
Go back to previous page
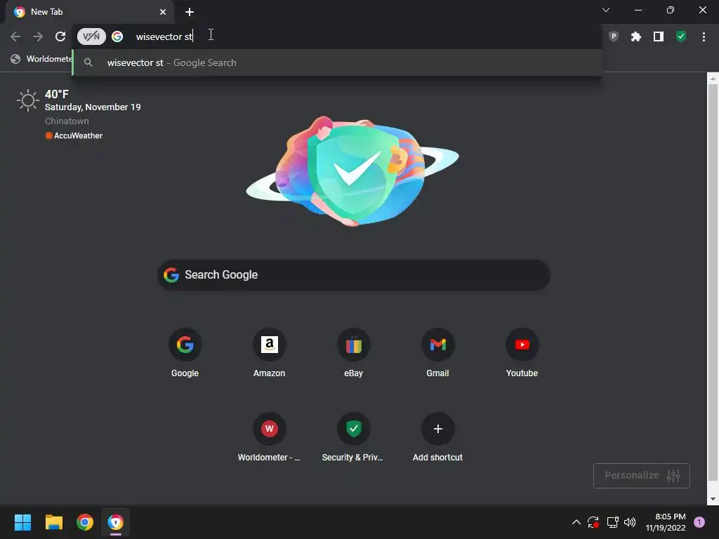[15, 36]
